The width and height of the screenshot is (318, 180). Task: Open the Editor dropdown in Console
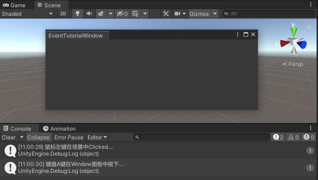click(x=98, y=137)
